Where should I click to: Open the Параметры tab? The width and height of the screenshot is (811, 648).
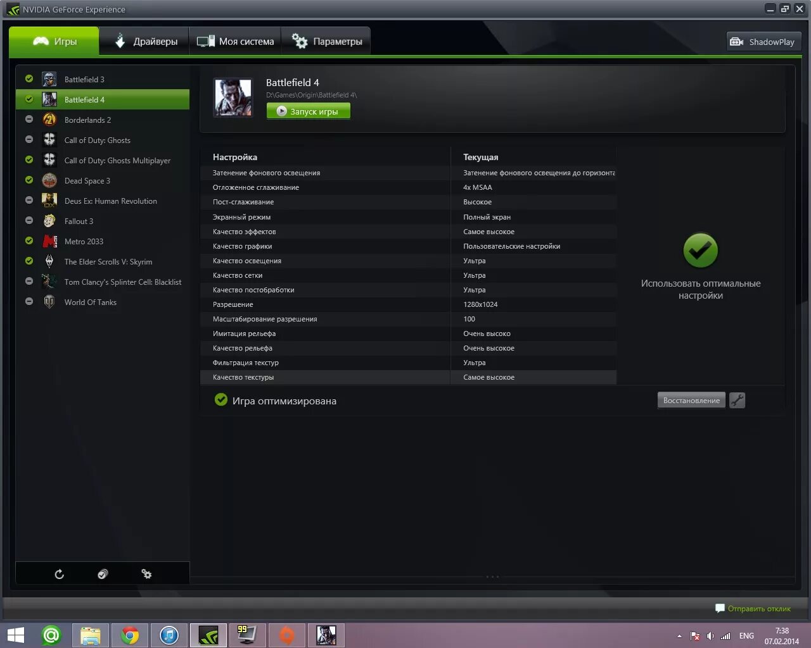coord(326,41)
